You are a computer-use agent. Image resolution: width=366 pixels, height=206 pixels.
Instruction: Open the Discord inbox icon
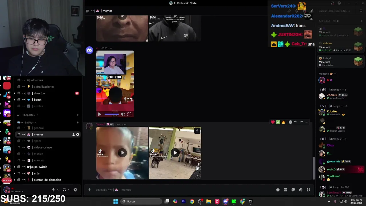[332, 3]
